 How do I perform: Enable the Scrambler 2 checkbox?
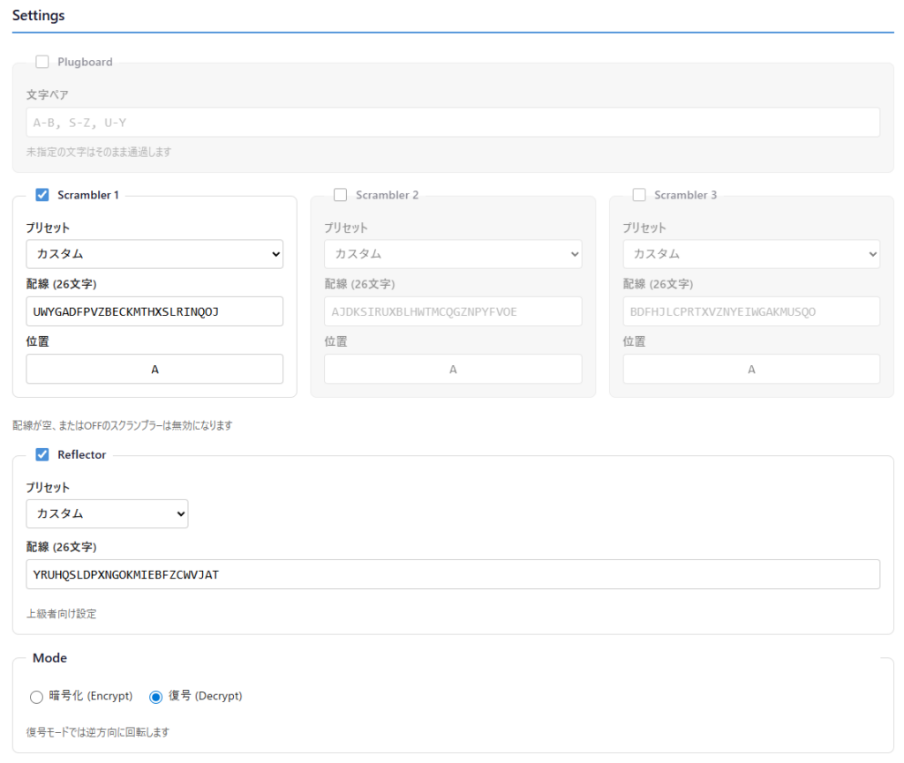(x=341, y=195)
